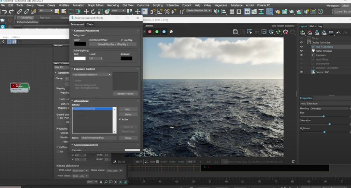Image resolution: width=351 pixels, height=188 pixels.
Task: Uncheck the Use Map checkbox
Action: click(x=122, y=40)
